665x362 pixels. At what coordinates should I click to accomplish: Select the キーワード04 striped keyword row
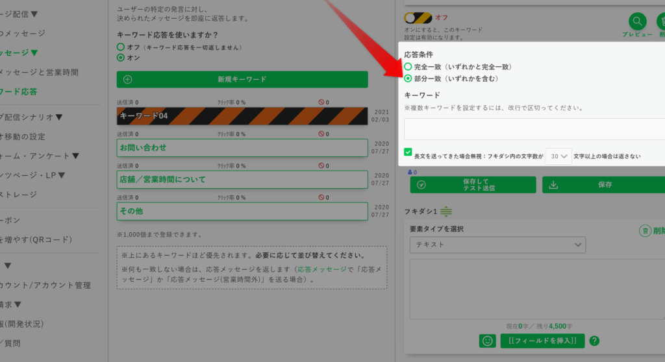point(242,115)
